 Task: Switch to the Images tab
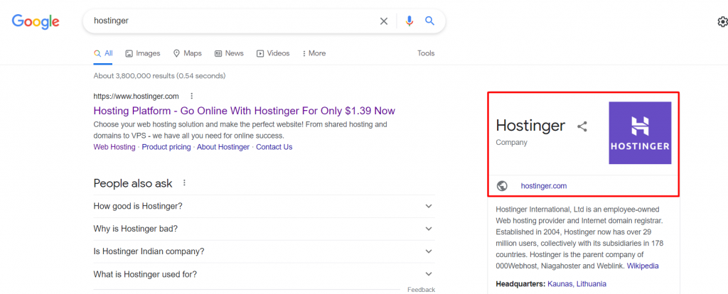(143, 53)
